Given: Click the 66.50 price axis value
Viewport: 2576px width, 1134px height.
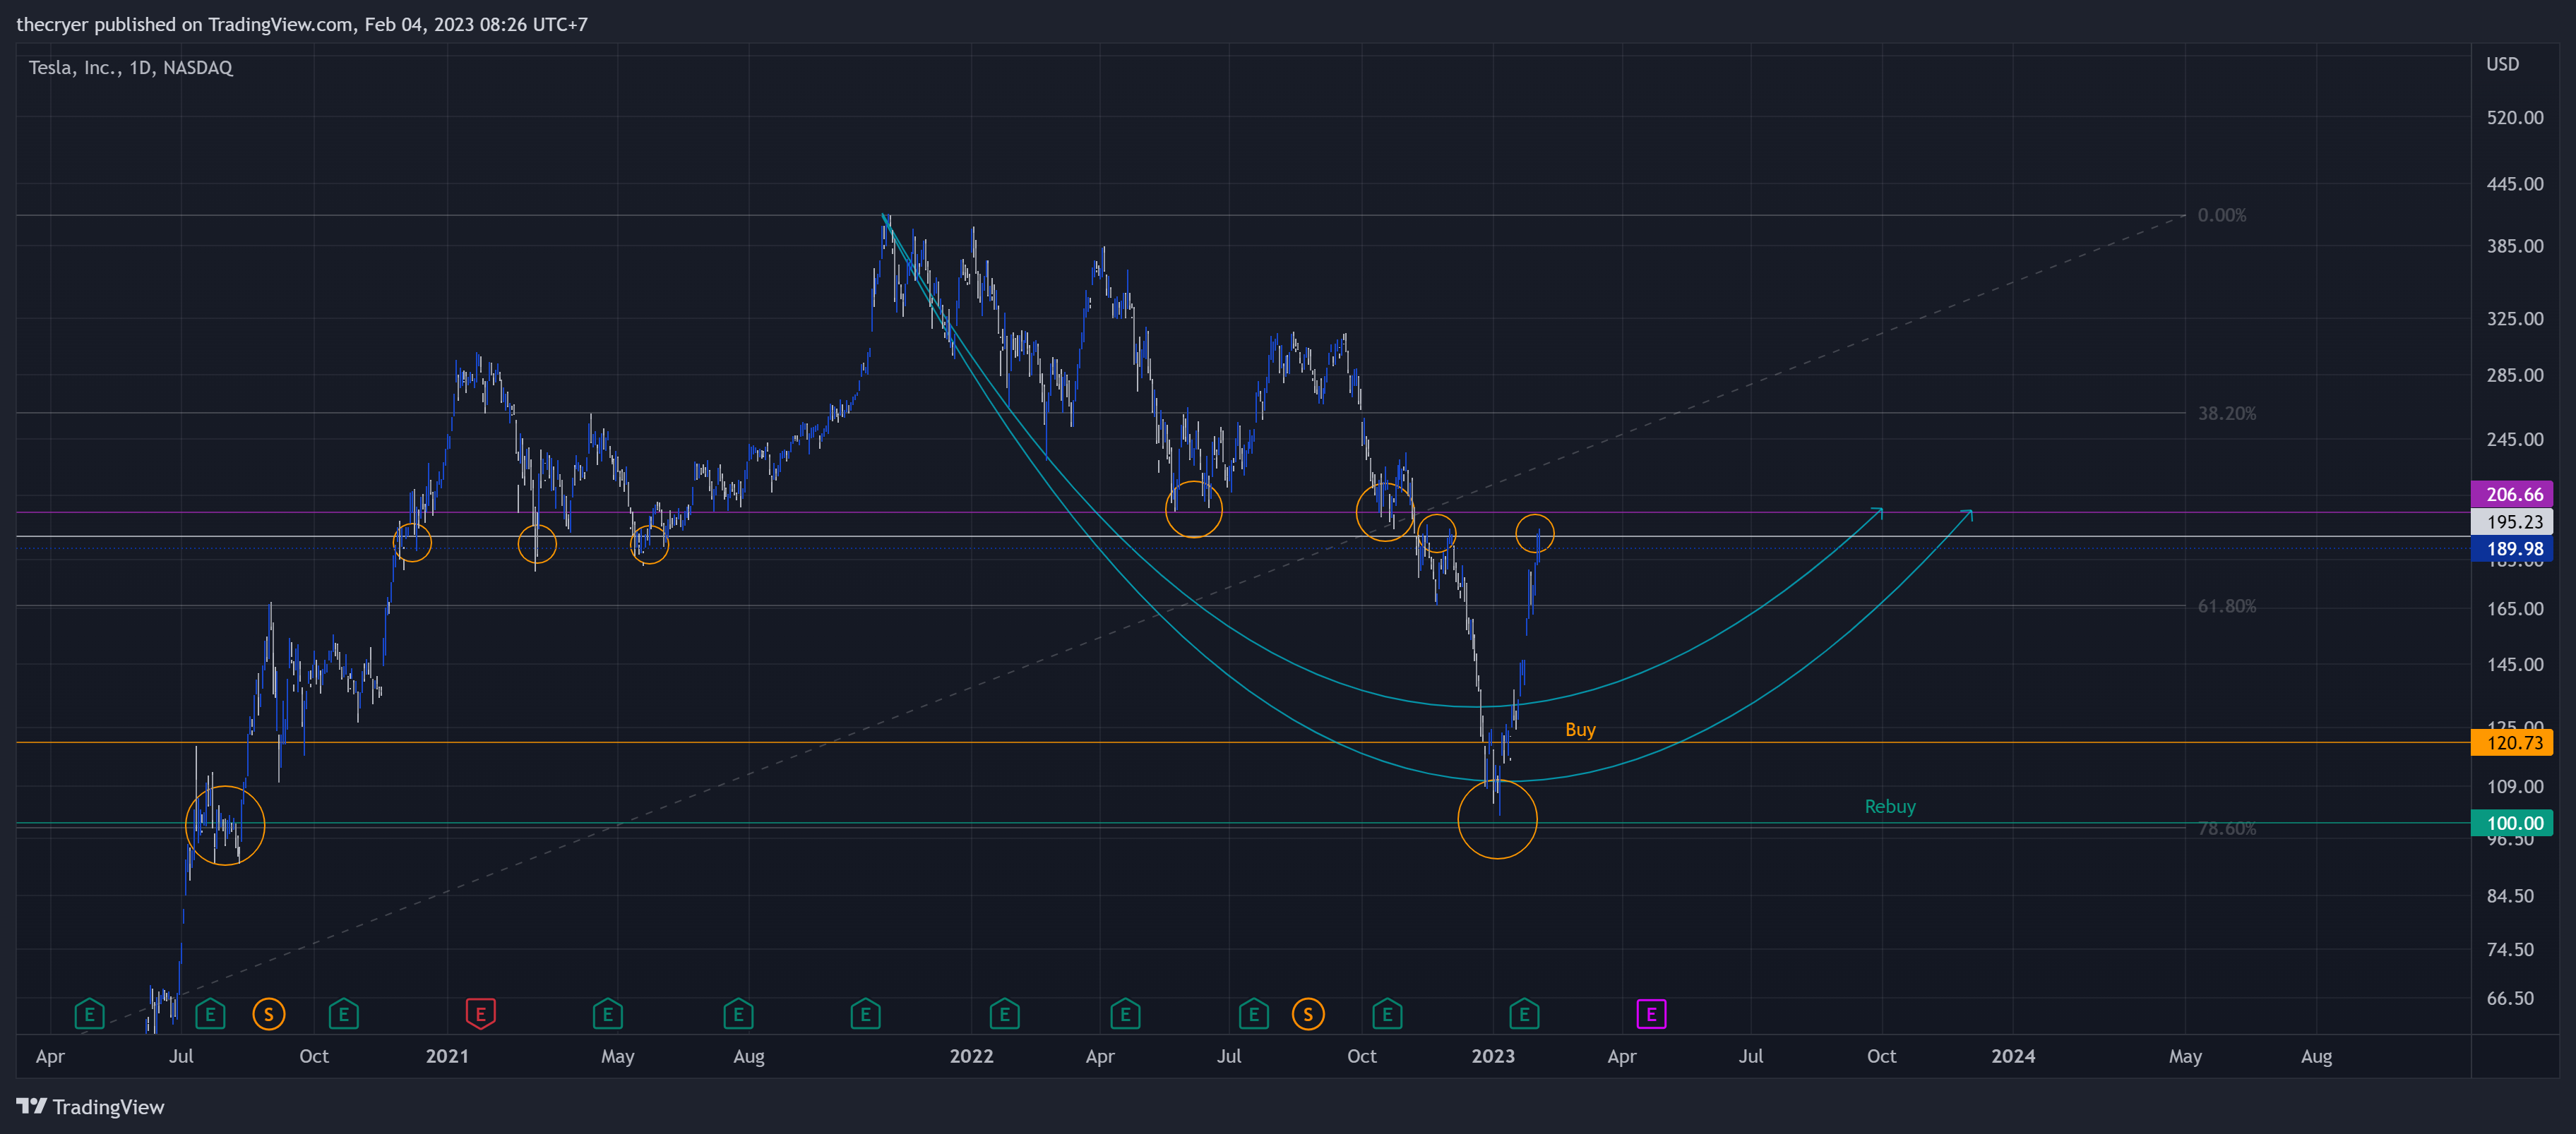Looking at the screenshot, I should pyautogui.click(x=2510, y=998).
